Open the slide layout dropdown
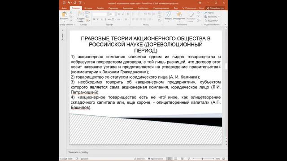 click(87, 13)
